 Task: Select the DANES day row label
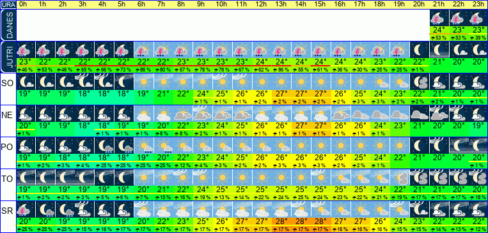(8, 26)
